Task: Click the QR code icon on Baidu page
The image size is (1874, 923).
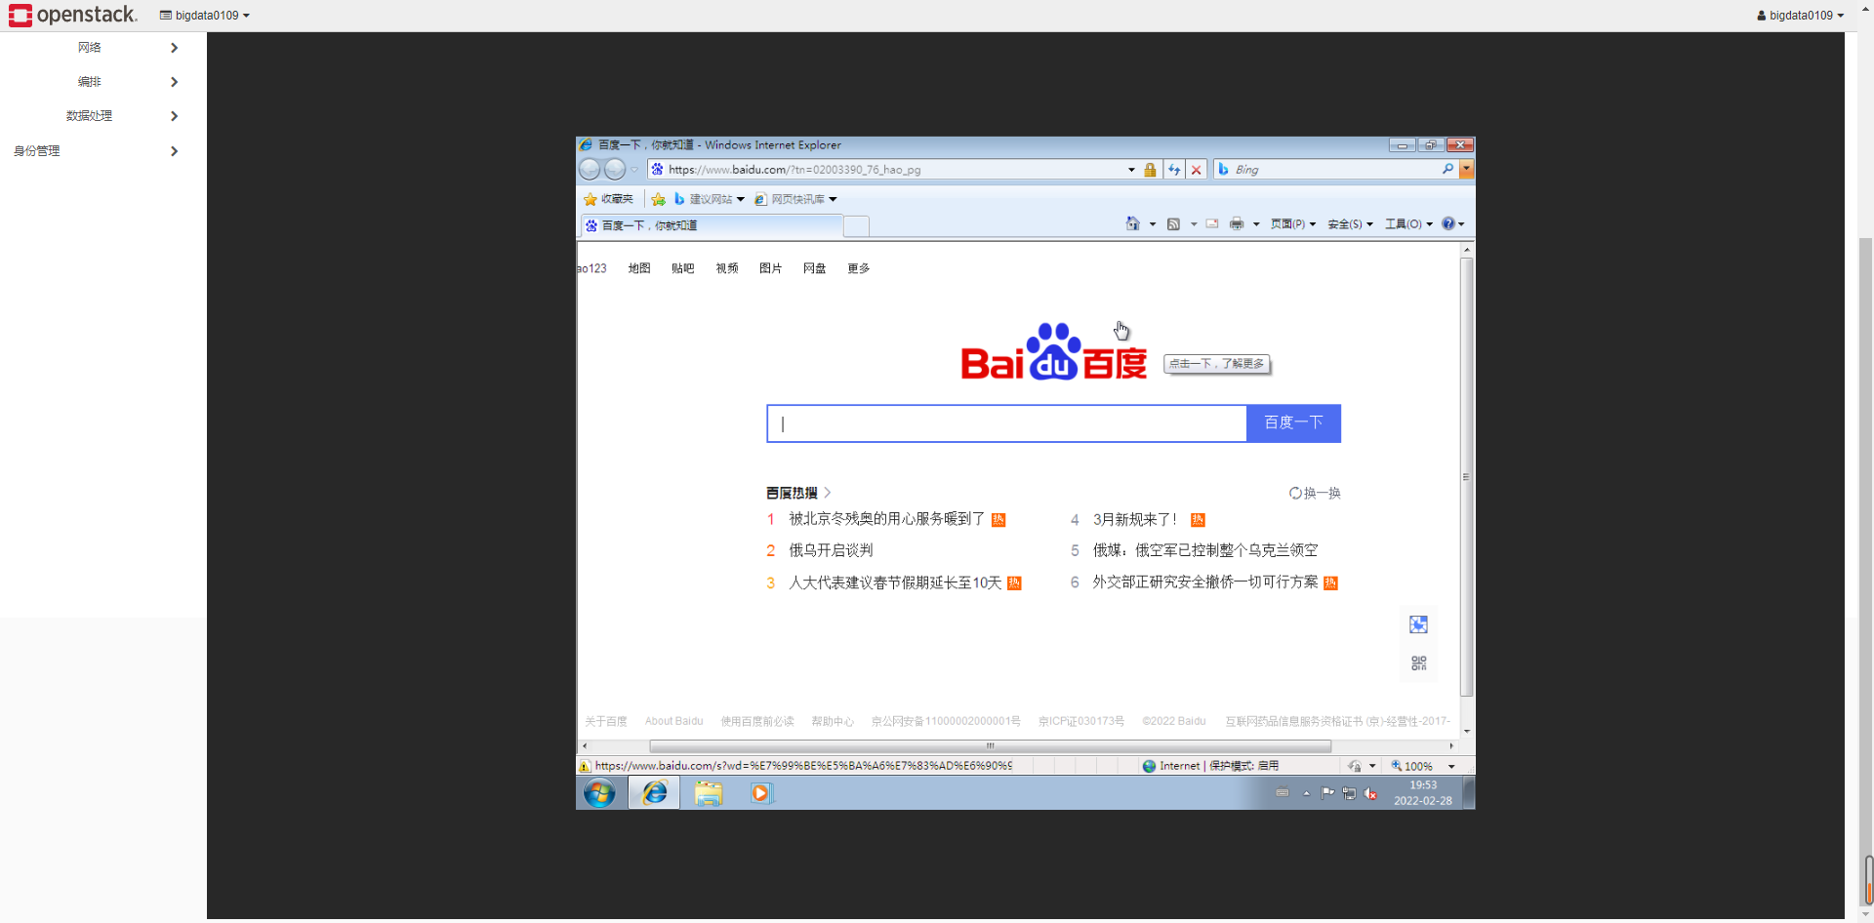Action: pos(1419,663)
